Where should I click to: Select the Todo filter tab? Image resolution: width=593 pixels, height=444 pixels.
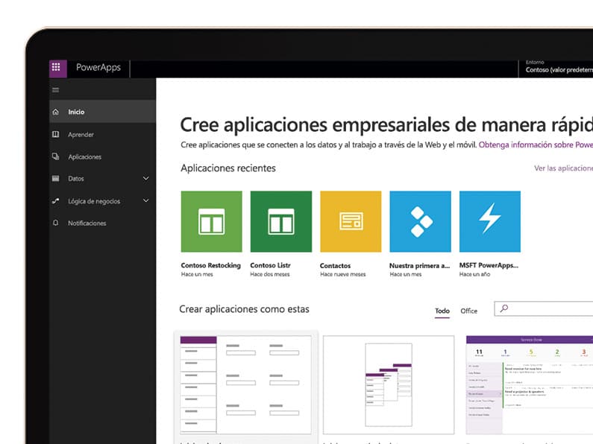click(x=442, y=311)
